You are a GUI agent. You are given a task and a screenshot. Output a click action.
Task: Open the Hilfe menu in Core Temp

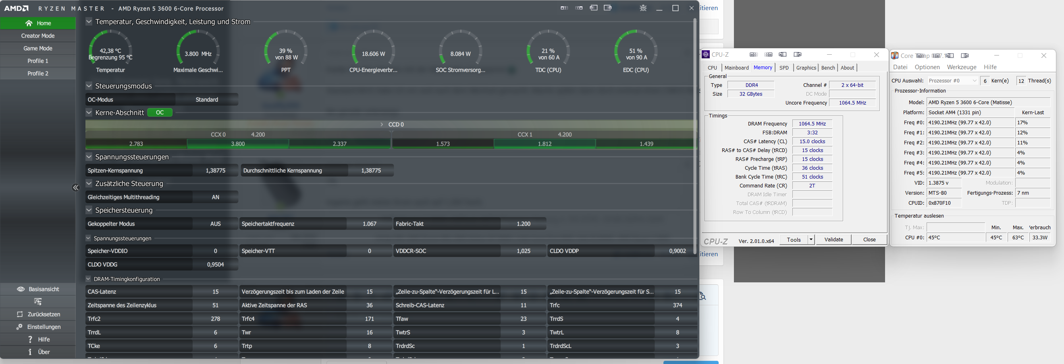990,67
